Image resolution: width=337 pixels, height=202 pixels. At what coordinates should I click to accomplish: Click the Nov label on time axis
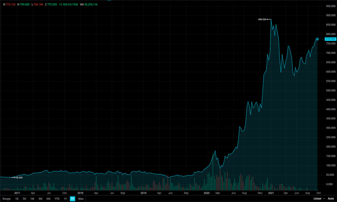pyautogui.click(x=260, y=193)
